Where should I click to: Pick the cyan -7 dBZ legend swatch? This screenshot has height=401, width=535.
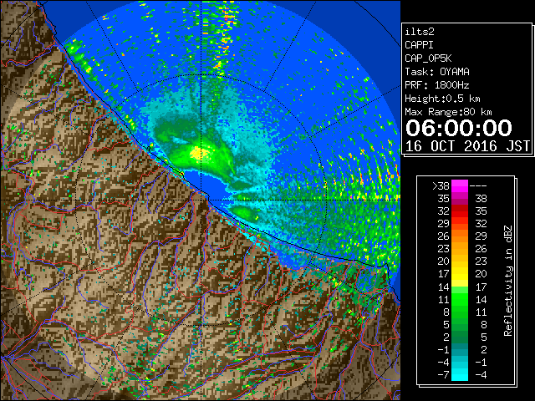coord(460,375)
